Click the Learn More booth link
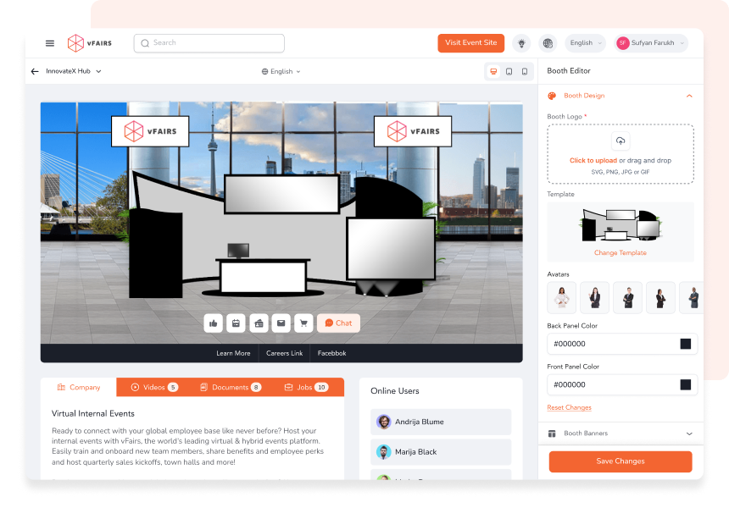 [x=233, y=353]
